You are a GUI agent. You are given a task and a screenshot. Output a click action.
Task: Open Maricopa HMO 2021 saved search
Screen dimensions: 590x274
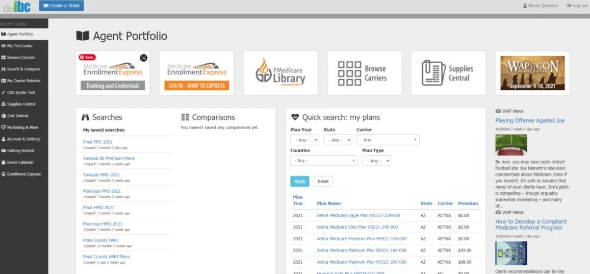click(x=102, y=224)
